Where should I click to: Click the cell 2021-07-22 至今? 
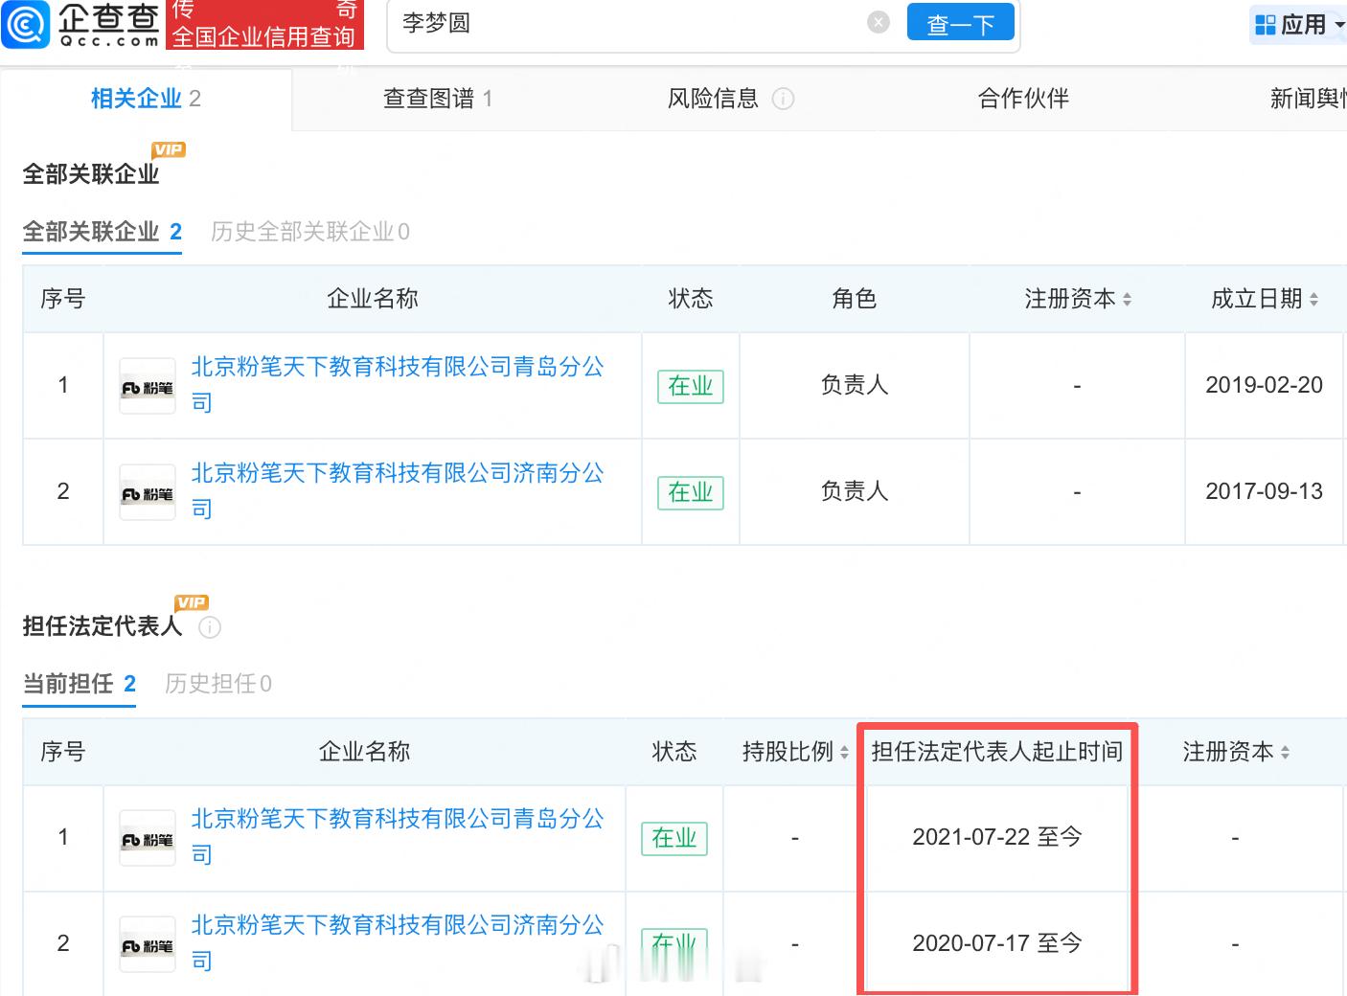click(x=997, y=837)
